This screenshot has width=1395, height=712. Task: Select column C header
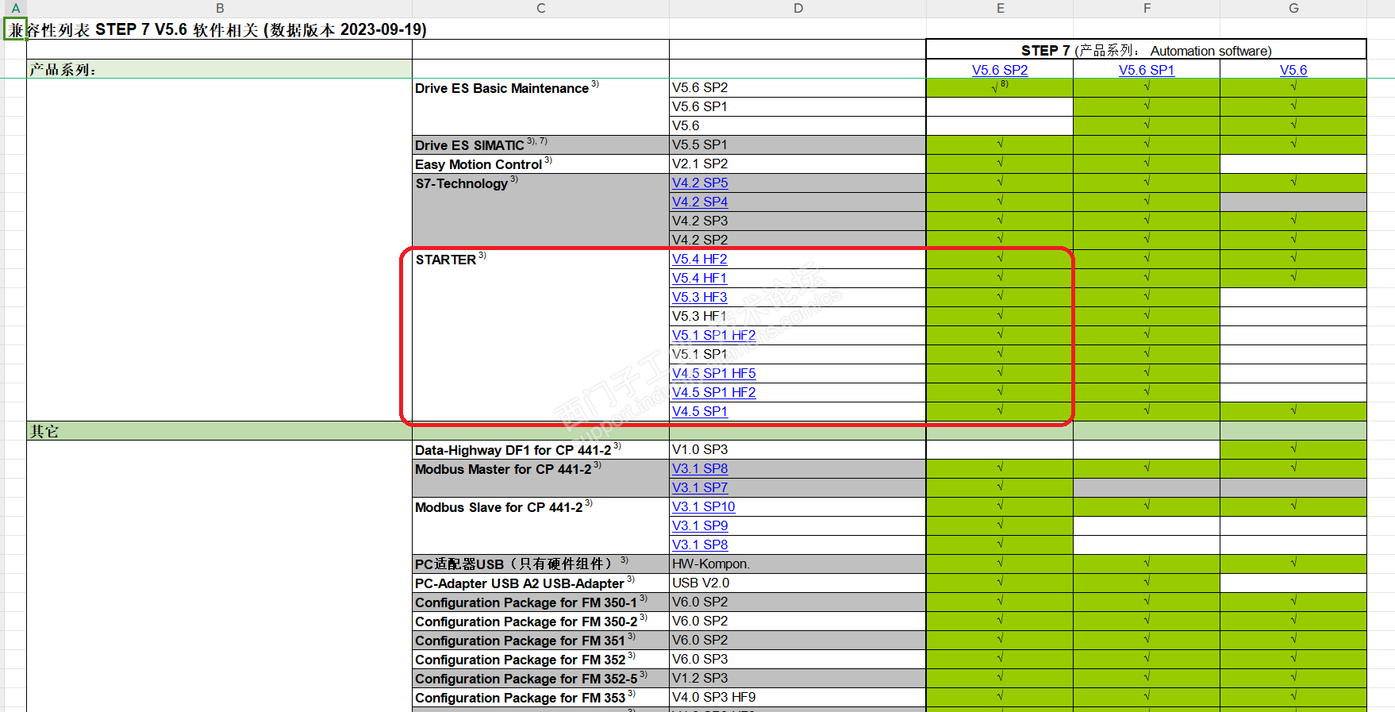[541, 8]
